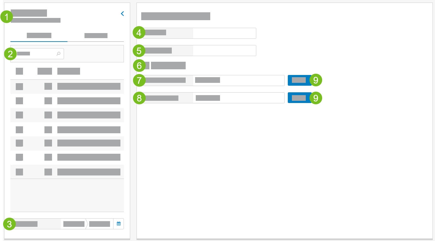Switch to the inactive right tab
Image resolution: width=435 pixels, height=241 pixels.
(x=96, y=36)
